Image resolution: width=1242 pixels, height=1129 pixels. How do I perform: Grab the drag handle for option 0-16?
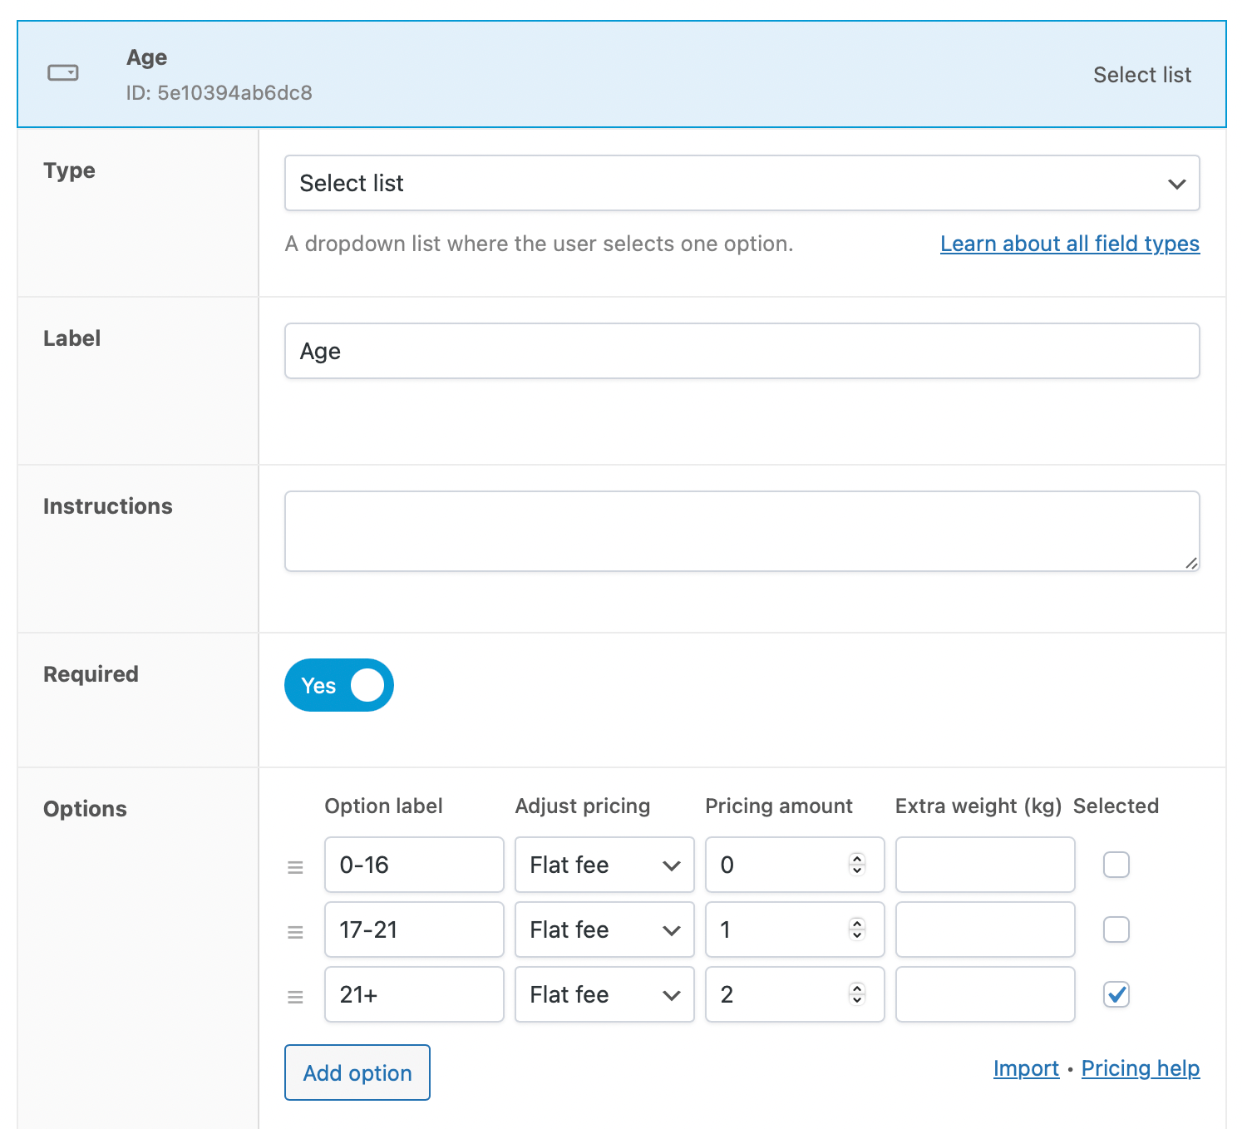[295, 865]
